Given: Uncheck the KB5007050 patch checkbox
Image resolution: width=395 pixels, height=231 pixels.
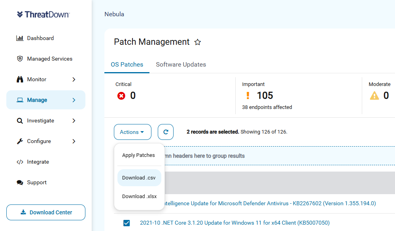Looking at the screenshot, I should tap(127, 223).
